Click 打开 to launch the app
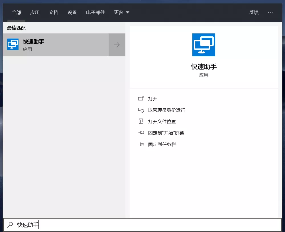 tap(153, 99)
